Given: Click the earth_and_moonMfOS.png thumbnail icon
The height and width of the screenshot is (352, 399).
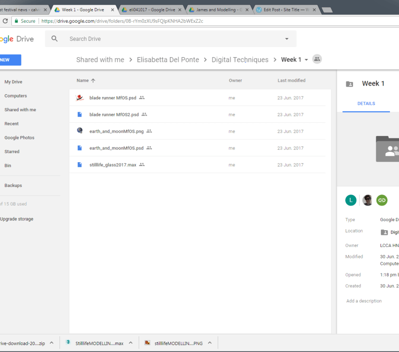Looking at the screenshot, I should tap(80, 131).
